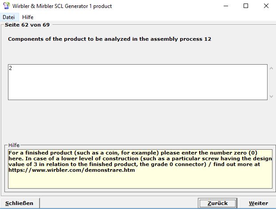The width and height of the screenshot is (276, 209).
Task: Click the text field's scroll up arrow
Action: click(x=271, y=69)
